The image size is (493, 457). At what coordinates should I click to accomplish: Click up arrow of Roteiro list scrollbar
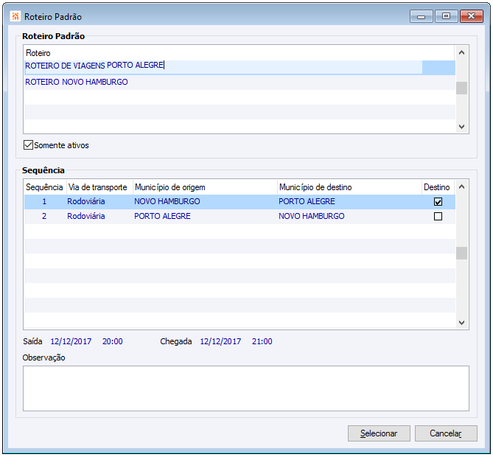461,52
